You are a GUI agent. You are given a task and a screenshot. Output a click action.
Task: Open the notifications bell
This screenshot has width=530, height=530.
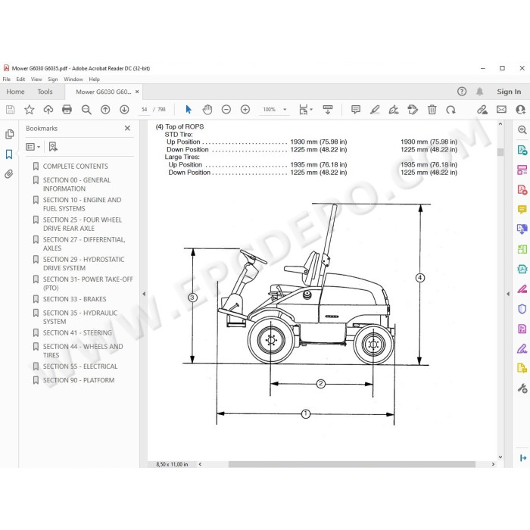coord(479,92)
